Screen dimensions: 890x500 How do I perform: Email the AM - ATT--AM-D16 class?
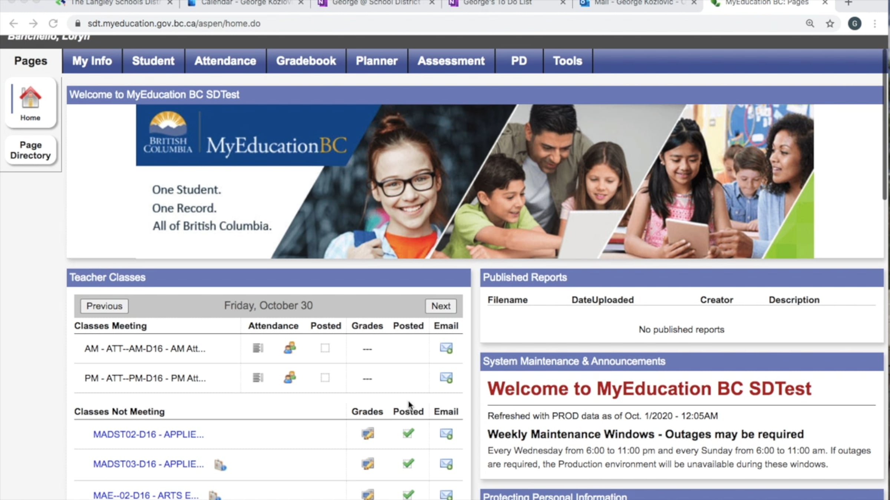pos(446,348)
